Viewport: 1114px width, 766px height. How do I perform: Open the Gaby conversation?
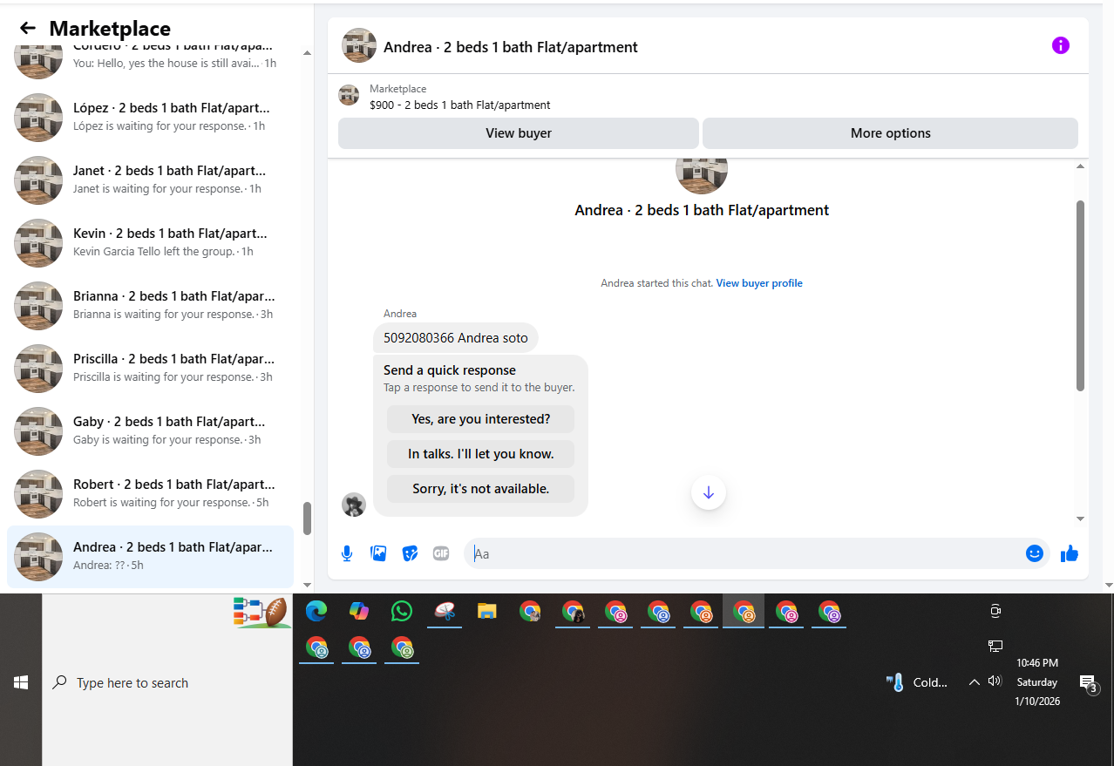tap(150, 430)
